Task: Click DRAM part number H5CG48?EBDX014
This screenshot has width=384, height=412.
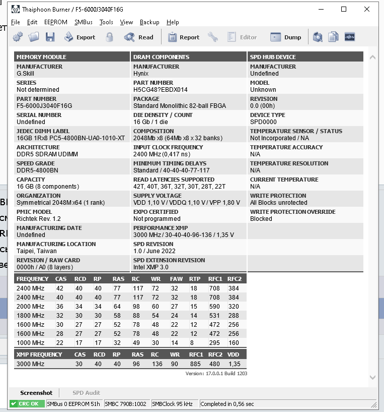Action: (x=160, y=90)
